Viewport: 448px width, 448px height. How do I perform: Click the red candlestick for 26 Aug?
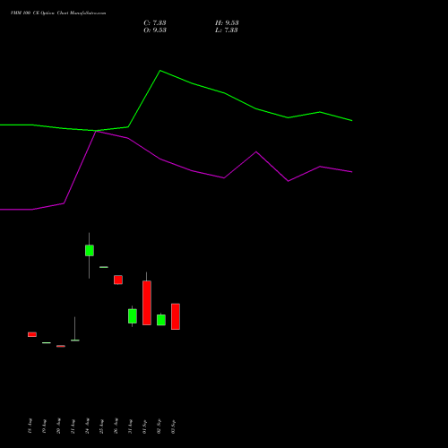pyautogui.click(x=118, y=280)
